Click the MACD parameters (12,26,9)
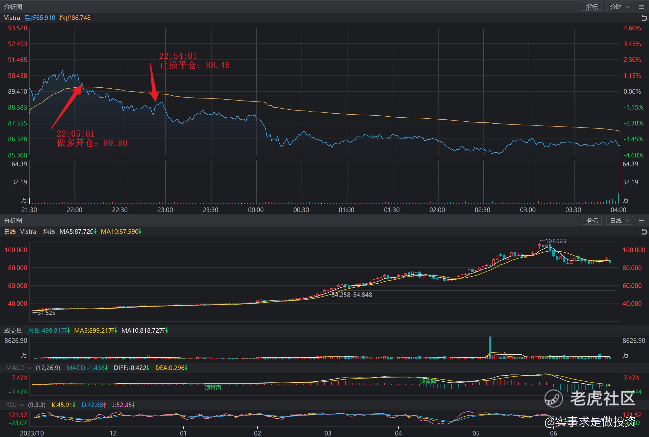Screen dimensions: 649x437 tap(48, 368)
